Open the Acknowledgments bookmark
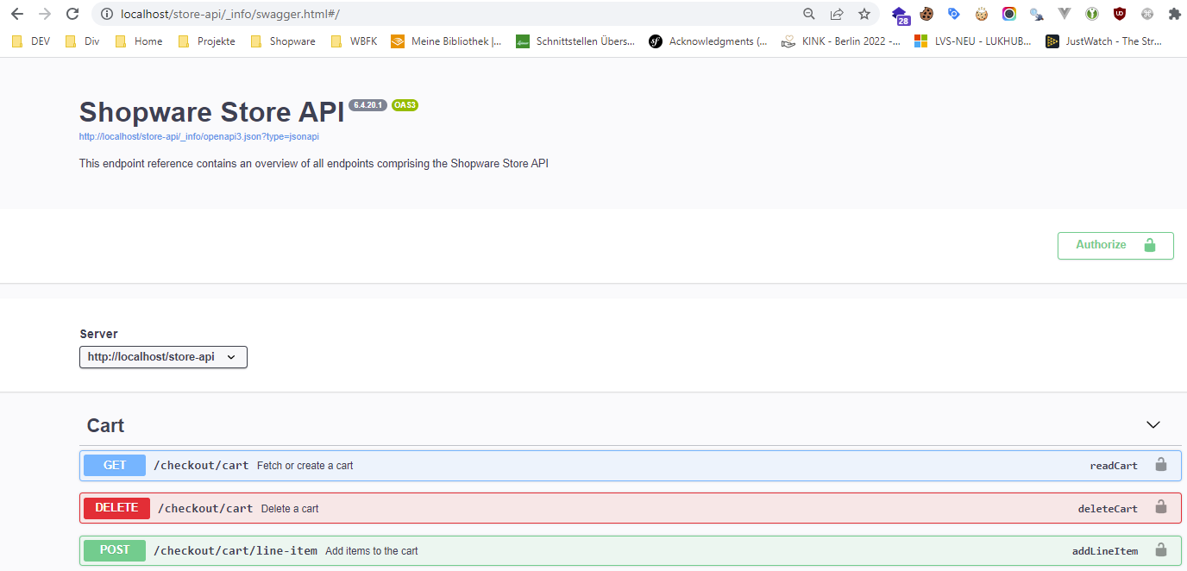The width and height of the screenshot is (1187, 571). click(x=708, y=41)
